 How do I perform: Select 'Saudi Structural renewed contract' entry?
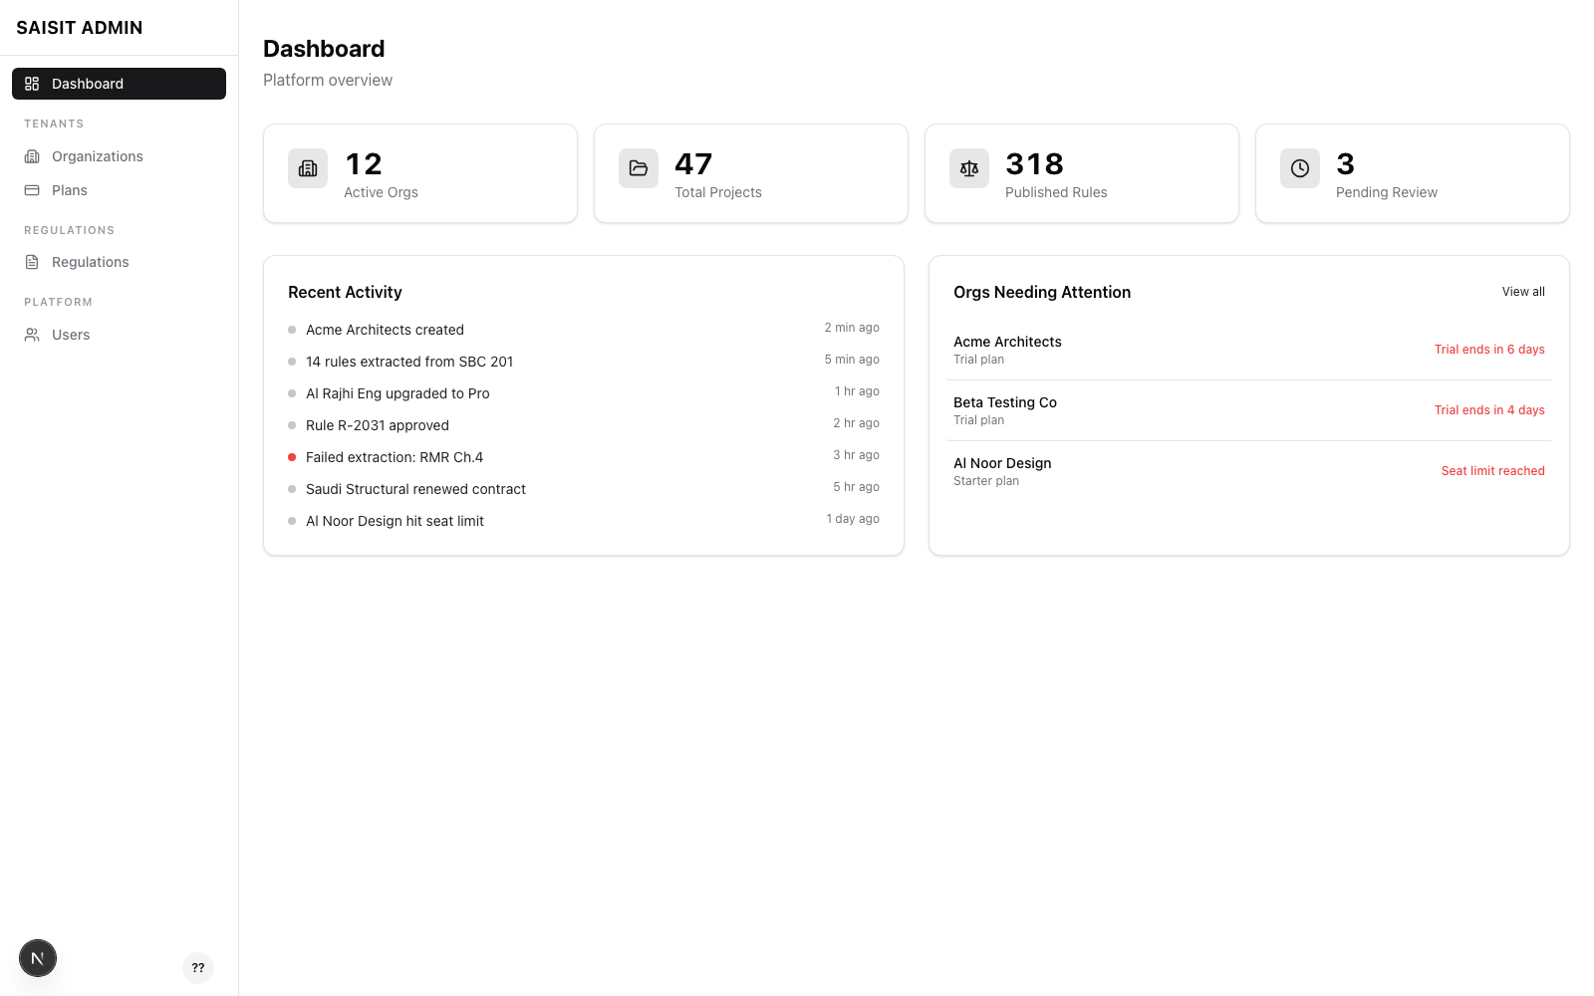[584, 489]
